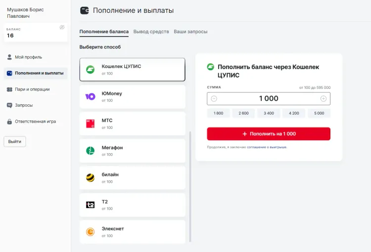
Task: Open My Profile via person icon
Action: (9, 57)
